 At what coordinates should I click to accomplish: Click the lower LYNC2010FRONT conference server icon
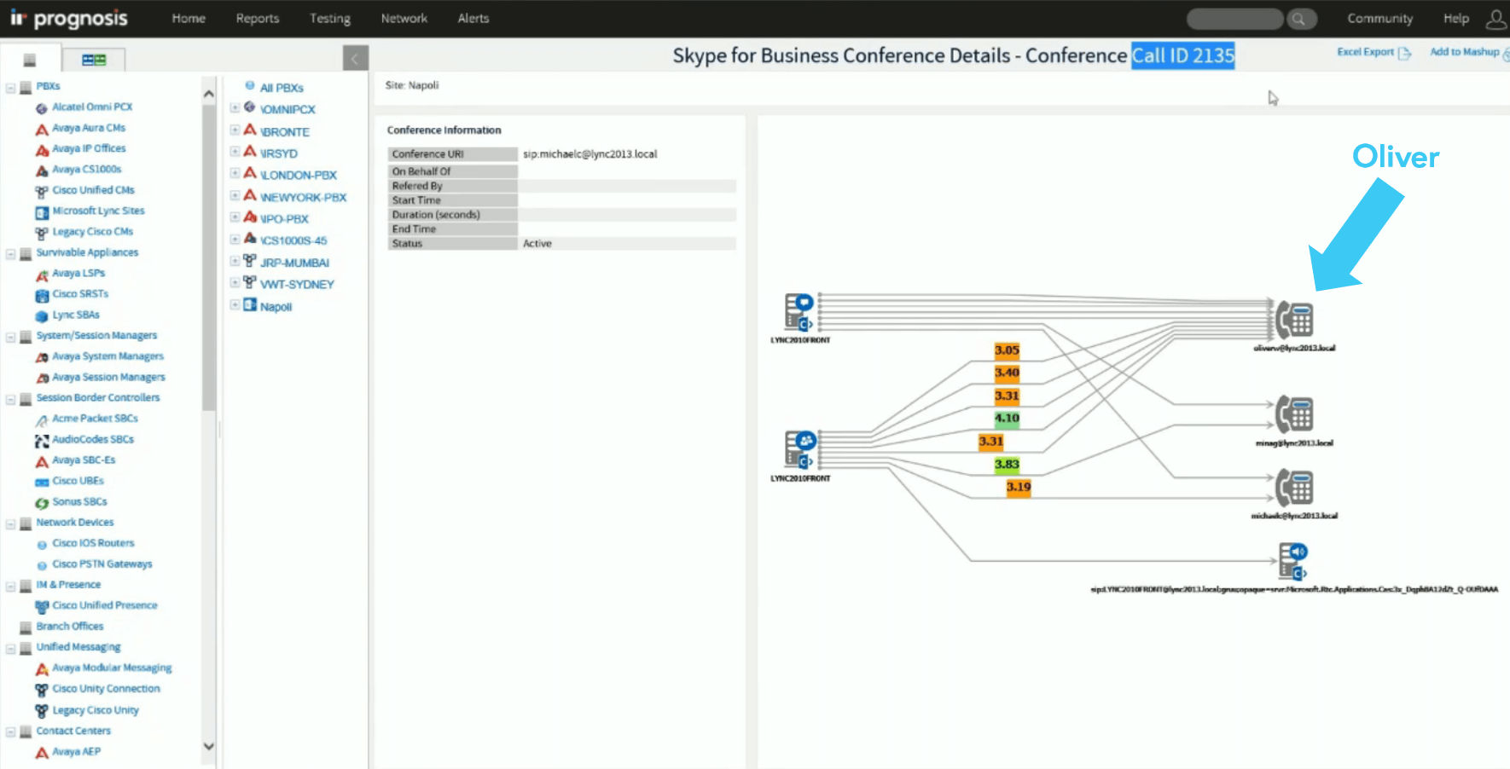click(x=799, y=449)
